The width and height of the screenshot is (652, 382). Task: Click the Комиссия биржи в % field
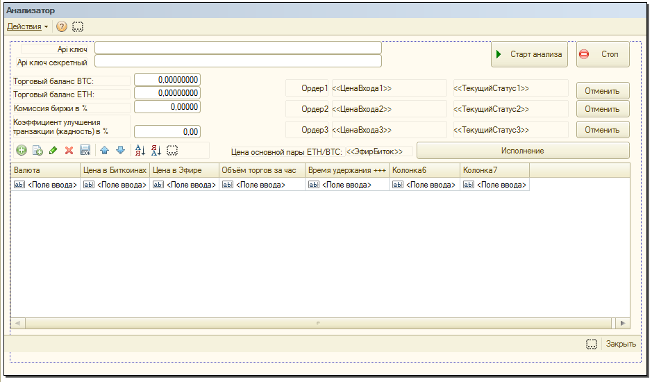pos(167,107)
